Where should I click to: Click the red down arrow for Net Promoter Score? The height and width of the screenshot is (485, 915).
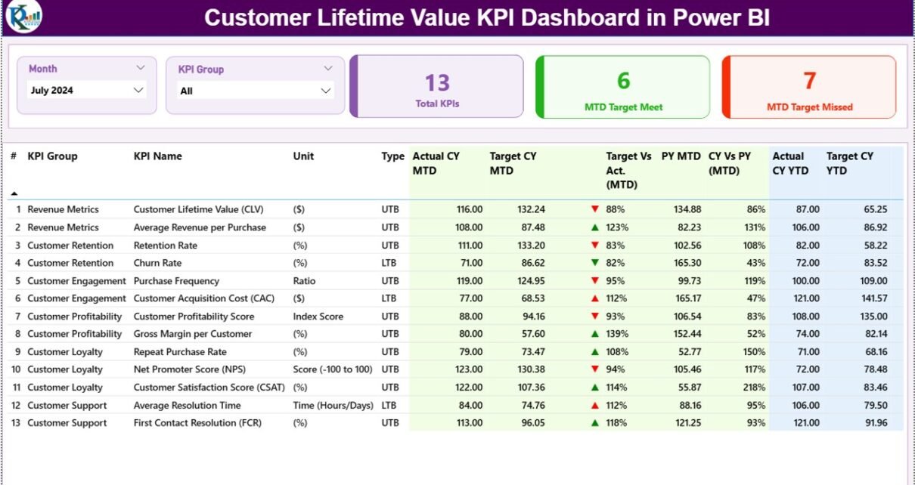(595, 369)
